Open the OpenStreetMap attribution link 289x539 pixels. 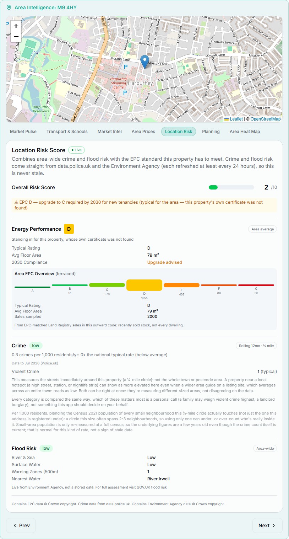pos(266,119)
